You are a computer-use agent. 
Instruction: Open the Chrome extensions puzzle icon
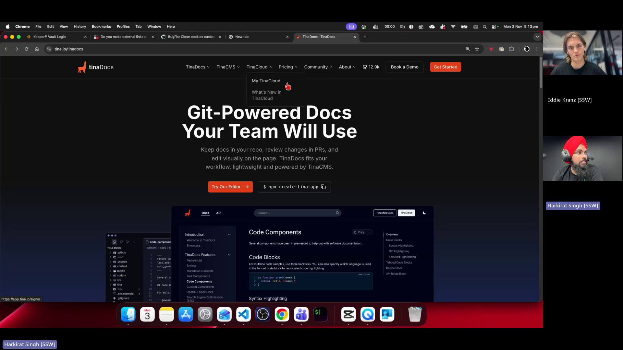click(512, 49)
